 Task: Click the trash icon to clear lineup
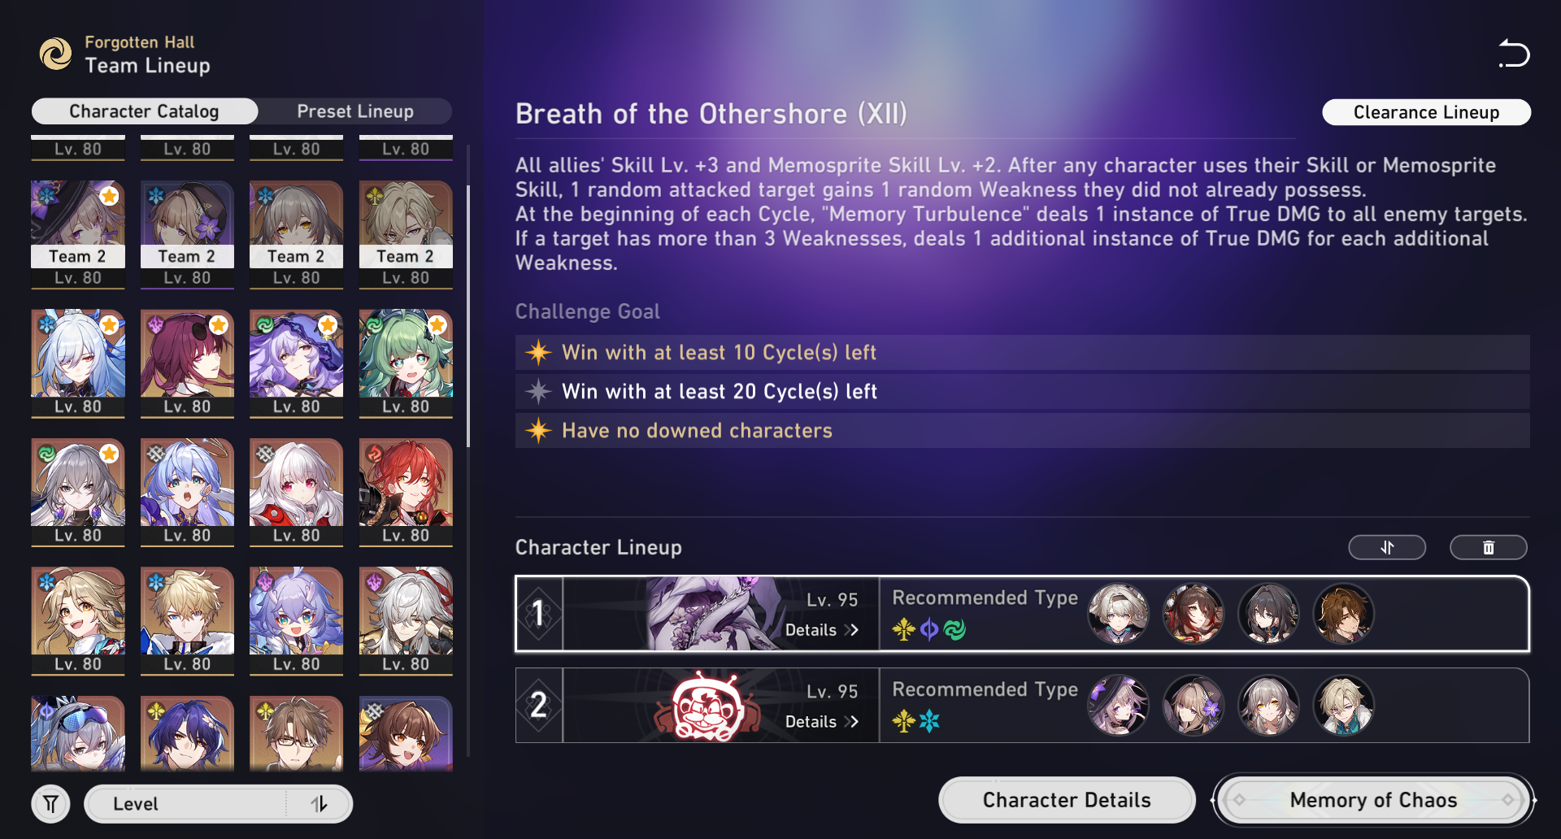tap(1489, 547)
